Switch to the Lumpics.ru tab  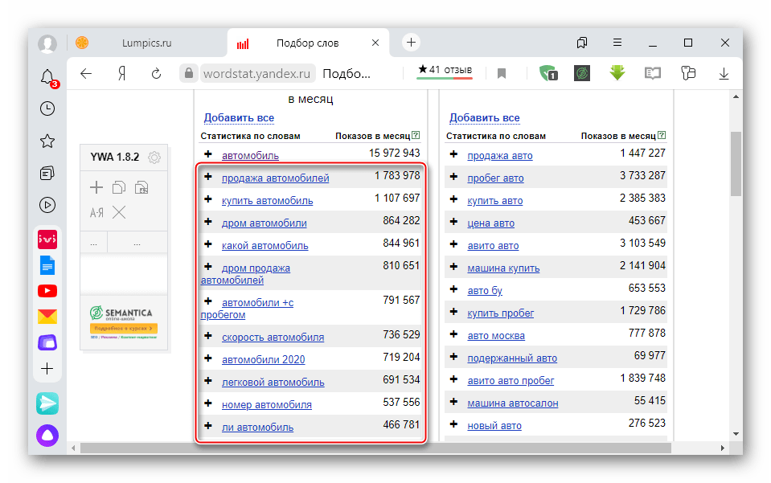click(146, 43)
